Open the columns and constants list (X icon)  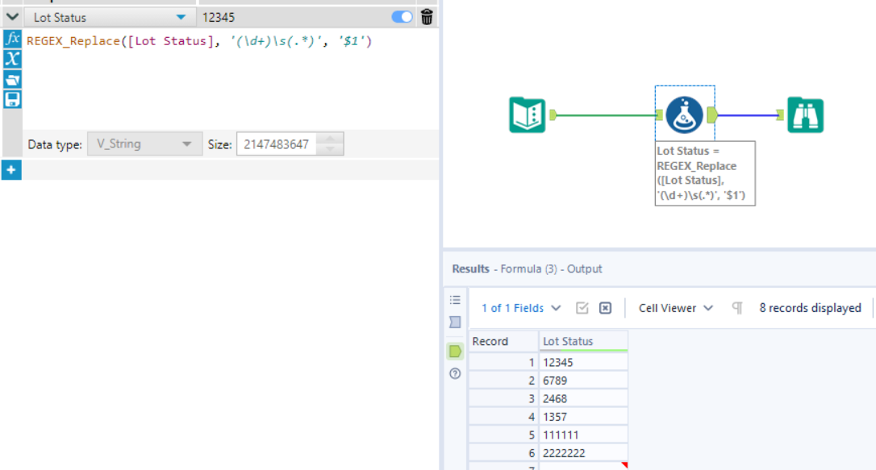tap(11, 57)
